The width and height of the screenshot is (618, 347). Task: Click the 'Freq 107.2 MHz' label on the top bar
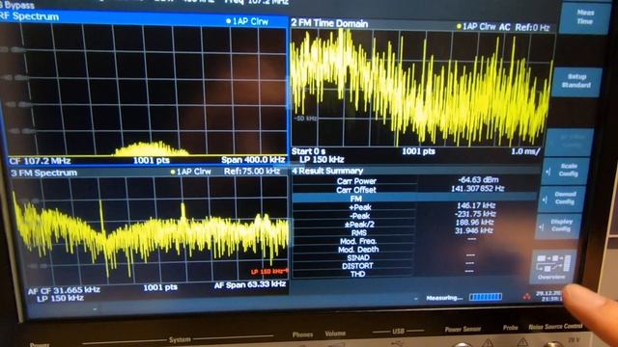pos(257,2)
